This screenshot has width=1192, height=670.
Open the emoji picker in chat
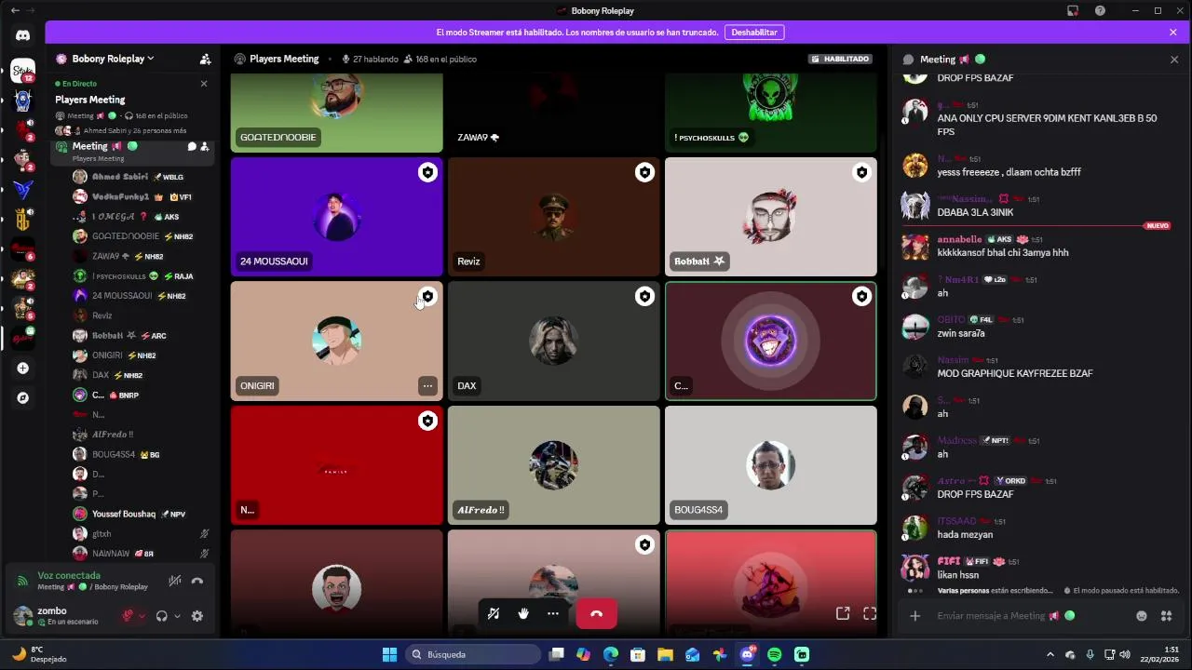(1142, 616)
